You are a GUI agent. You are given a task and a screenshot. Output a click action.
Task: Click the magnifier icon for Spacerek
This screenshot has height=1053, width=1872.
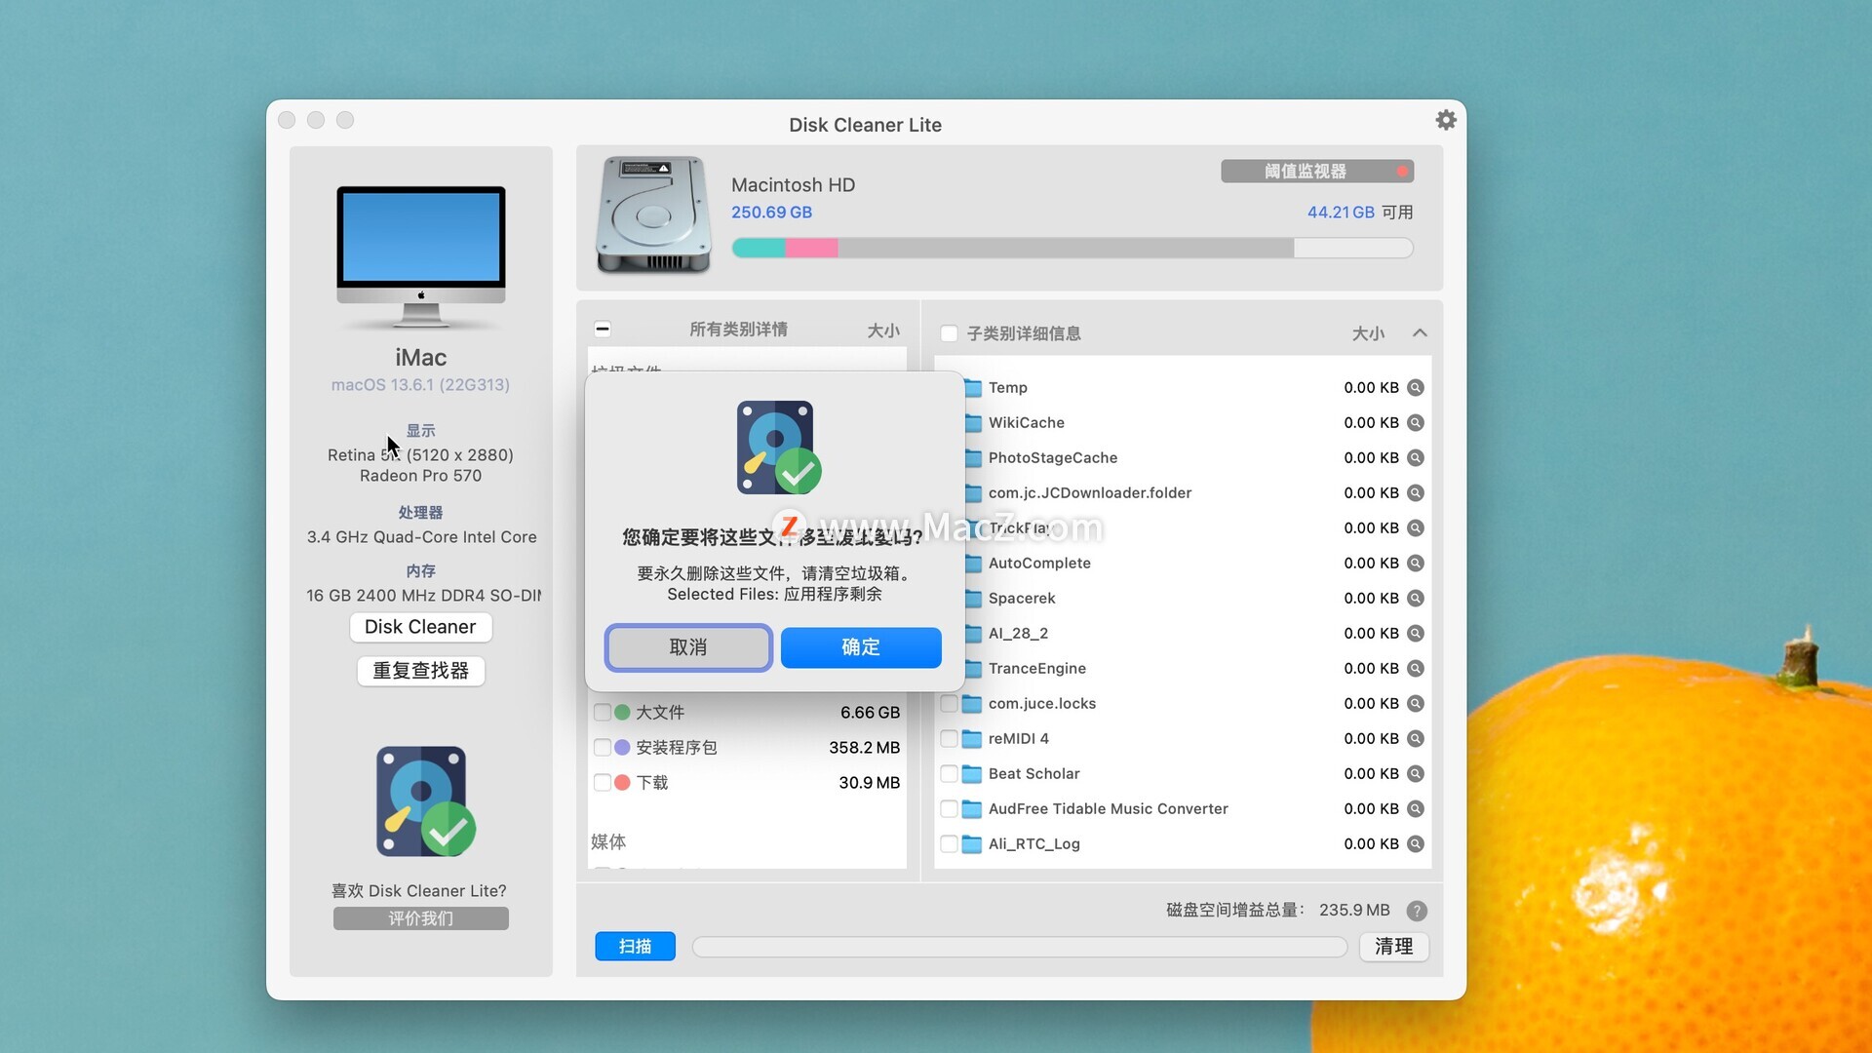pos(1416,599)
